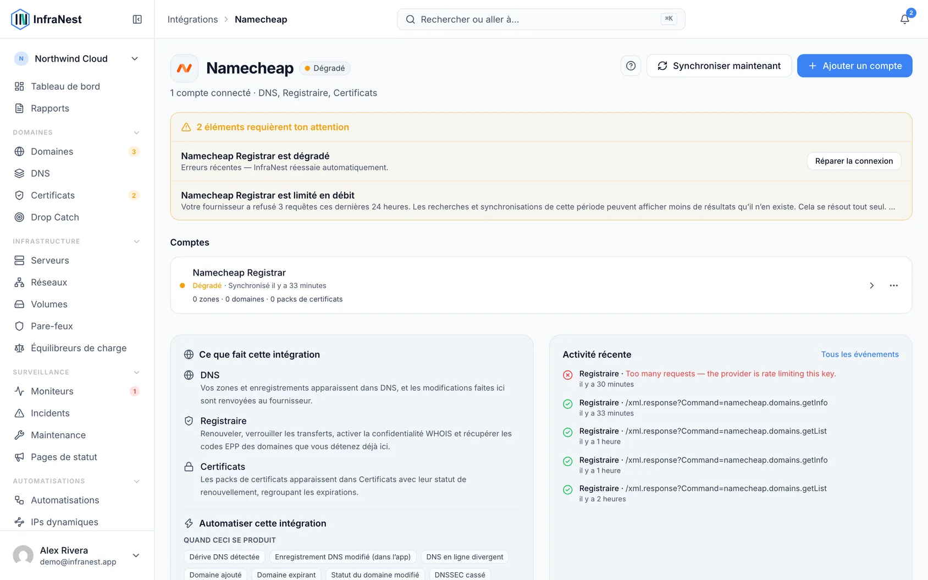Screen dimensions: 928x580
Task: Click the help question mark icon
Action: (631, 66)
